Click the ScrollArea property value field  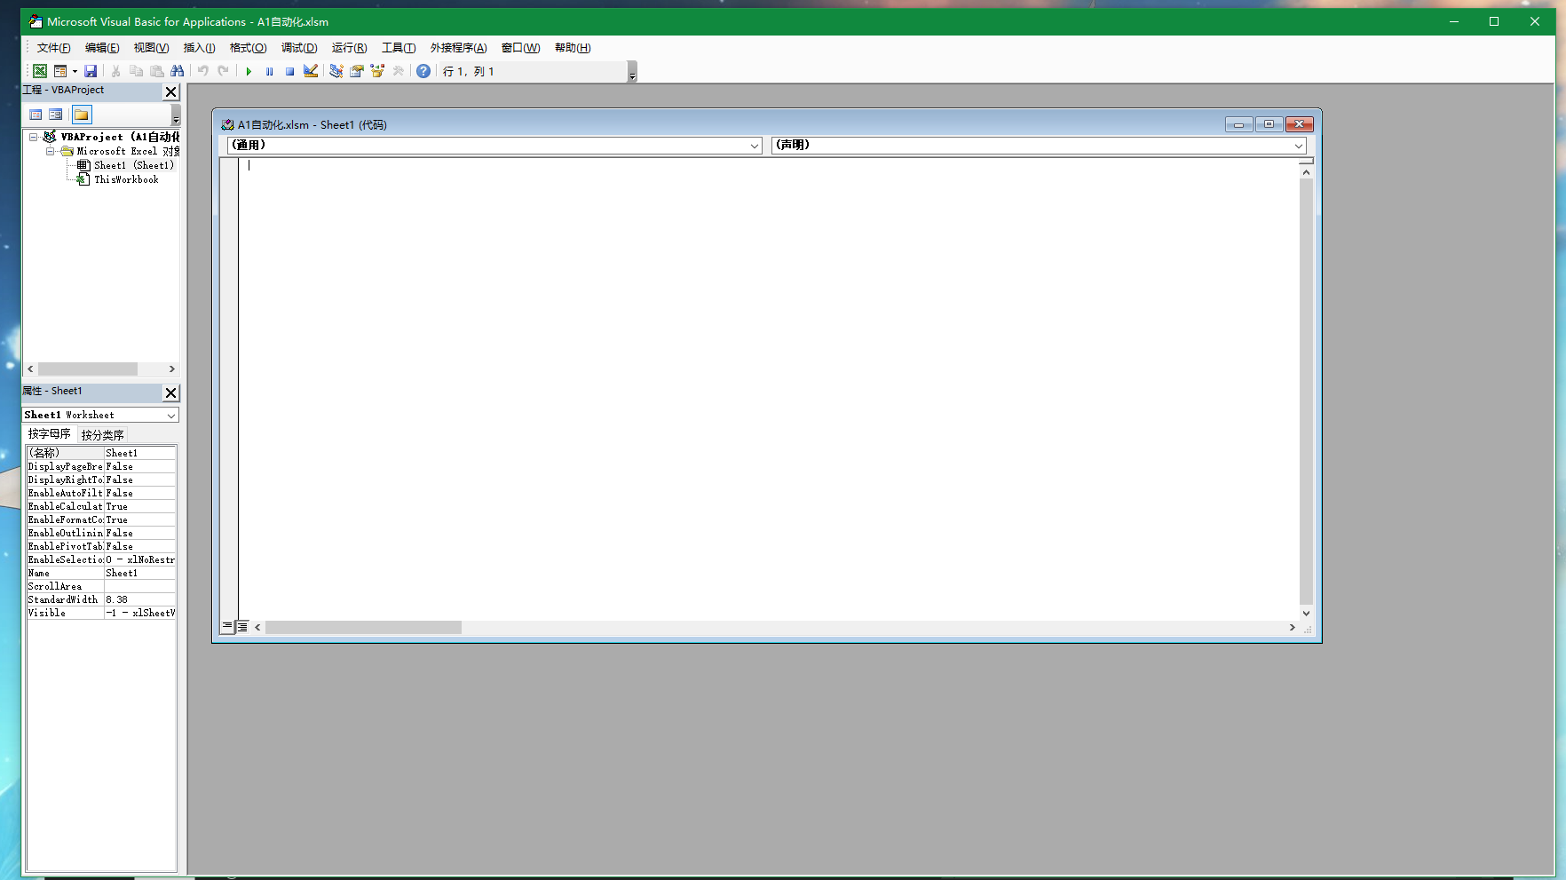(140, 586)
